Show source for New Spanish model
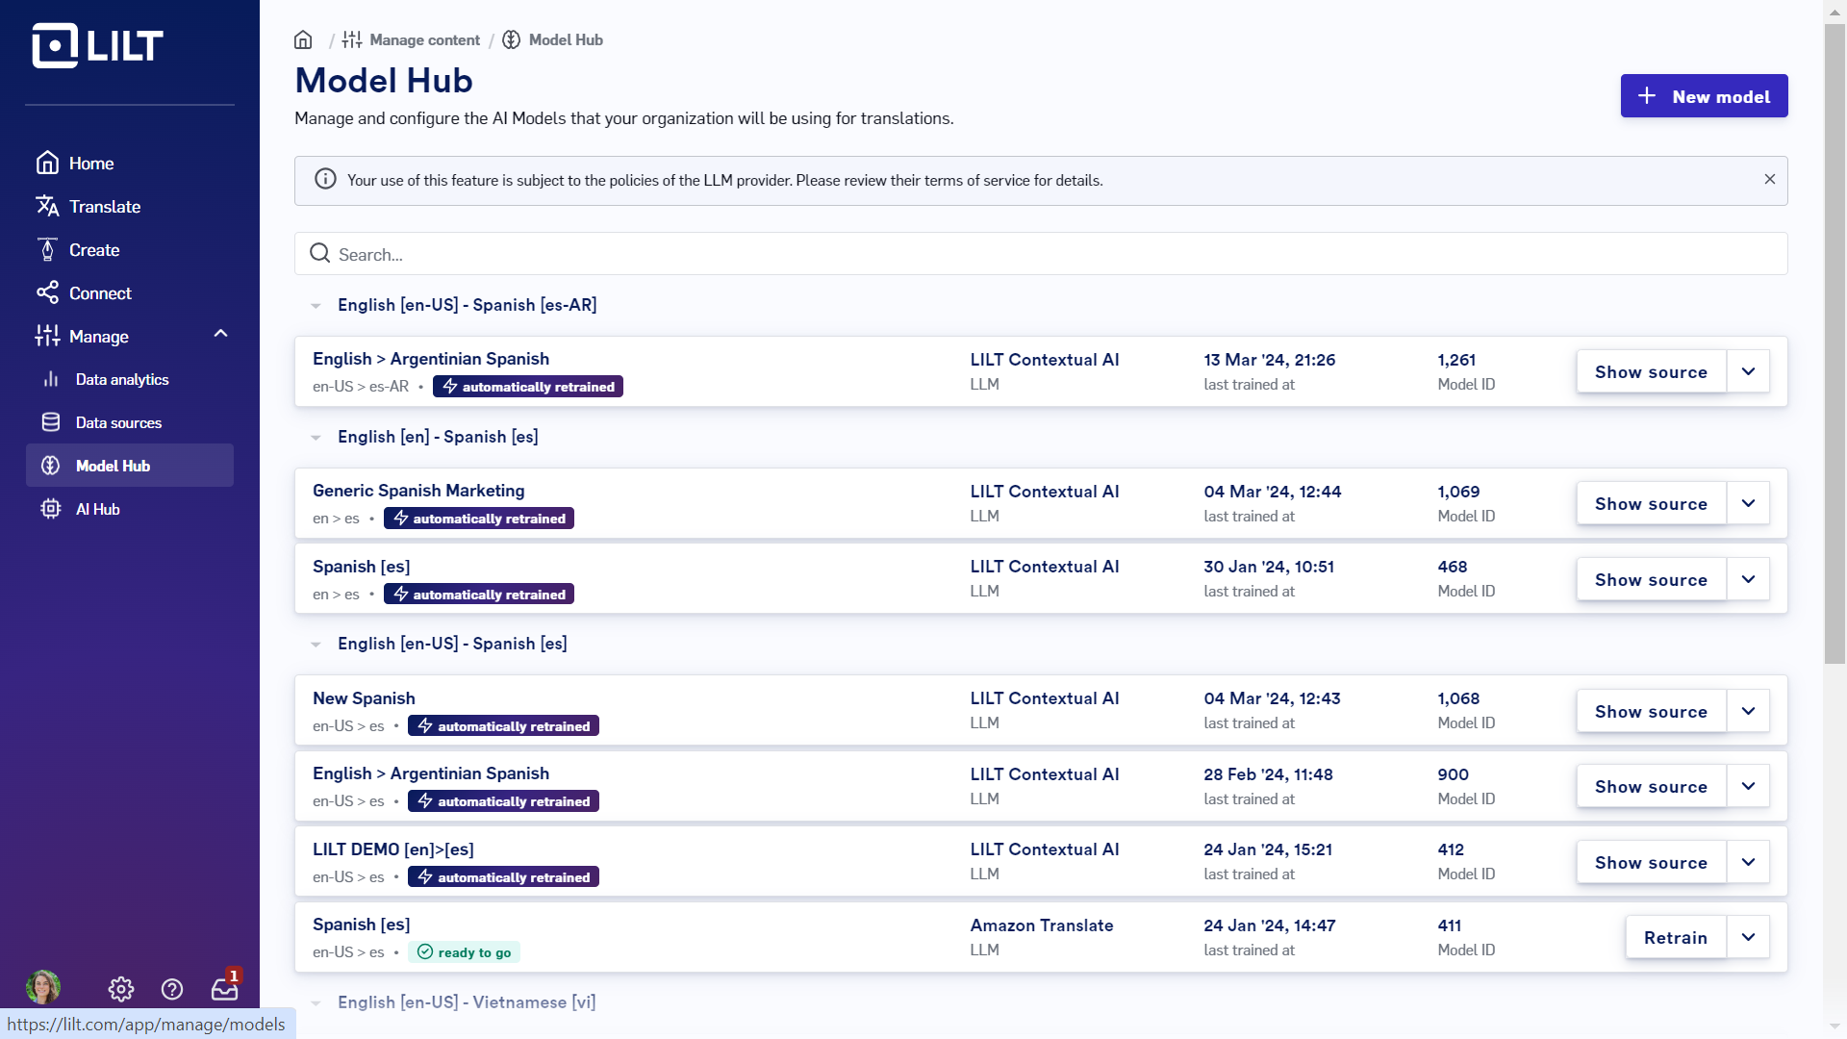 1651,711
